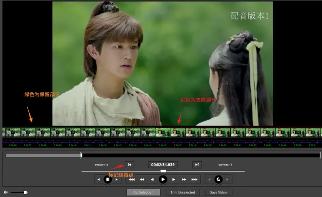Image resolution: width=322 pixels, height=197 pixels.
Task: Click the end time label 00:10:40.11
Action: [225, 165]
